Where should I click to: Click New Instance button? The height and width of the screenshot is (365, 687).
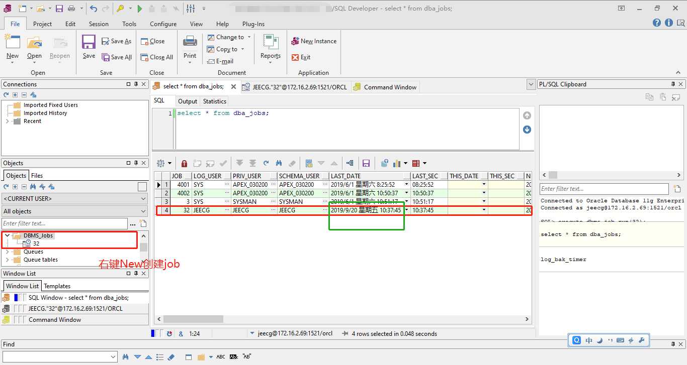(314, 41)
